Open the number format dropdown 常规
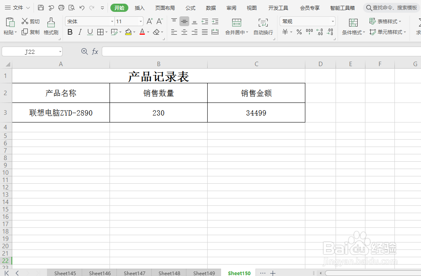 [x=333, y=21]
